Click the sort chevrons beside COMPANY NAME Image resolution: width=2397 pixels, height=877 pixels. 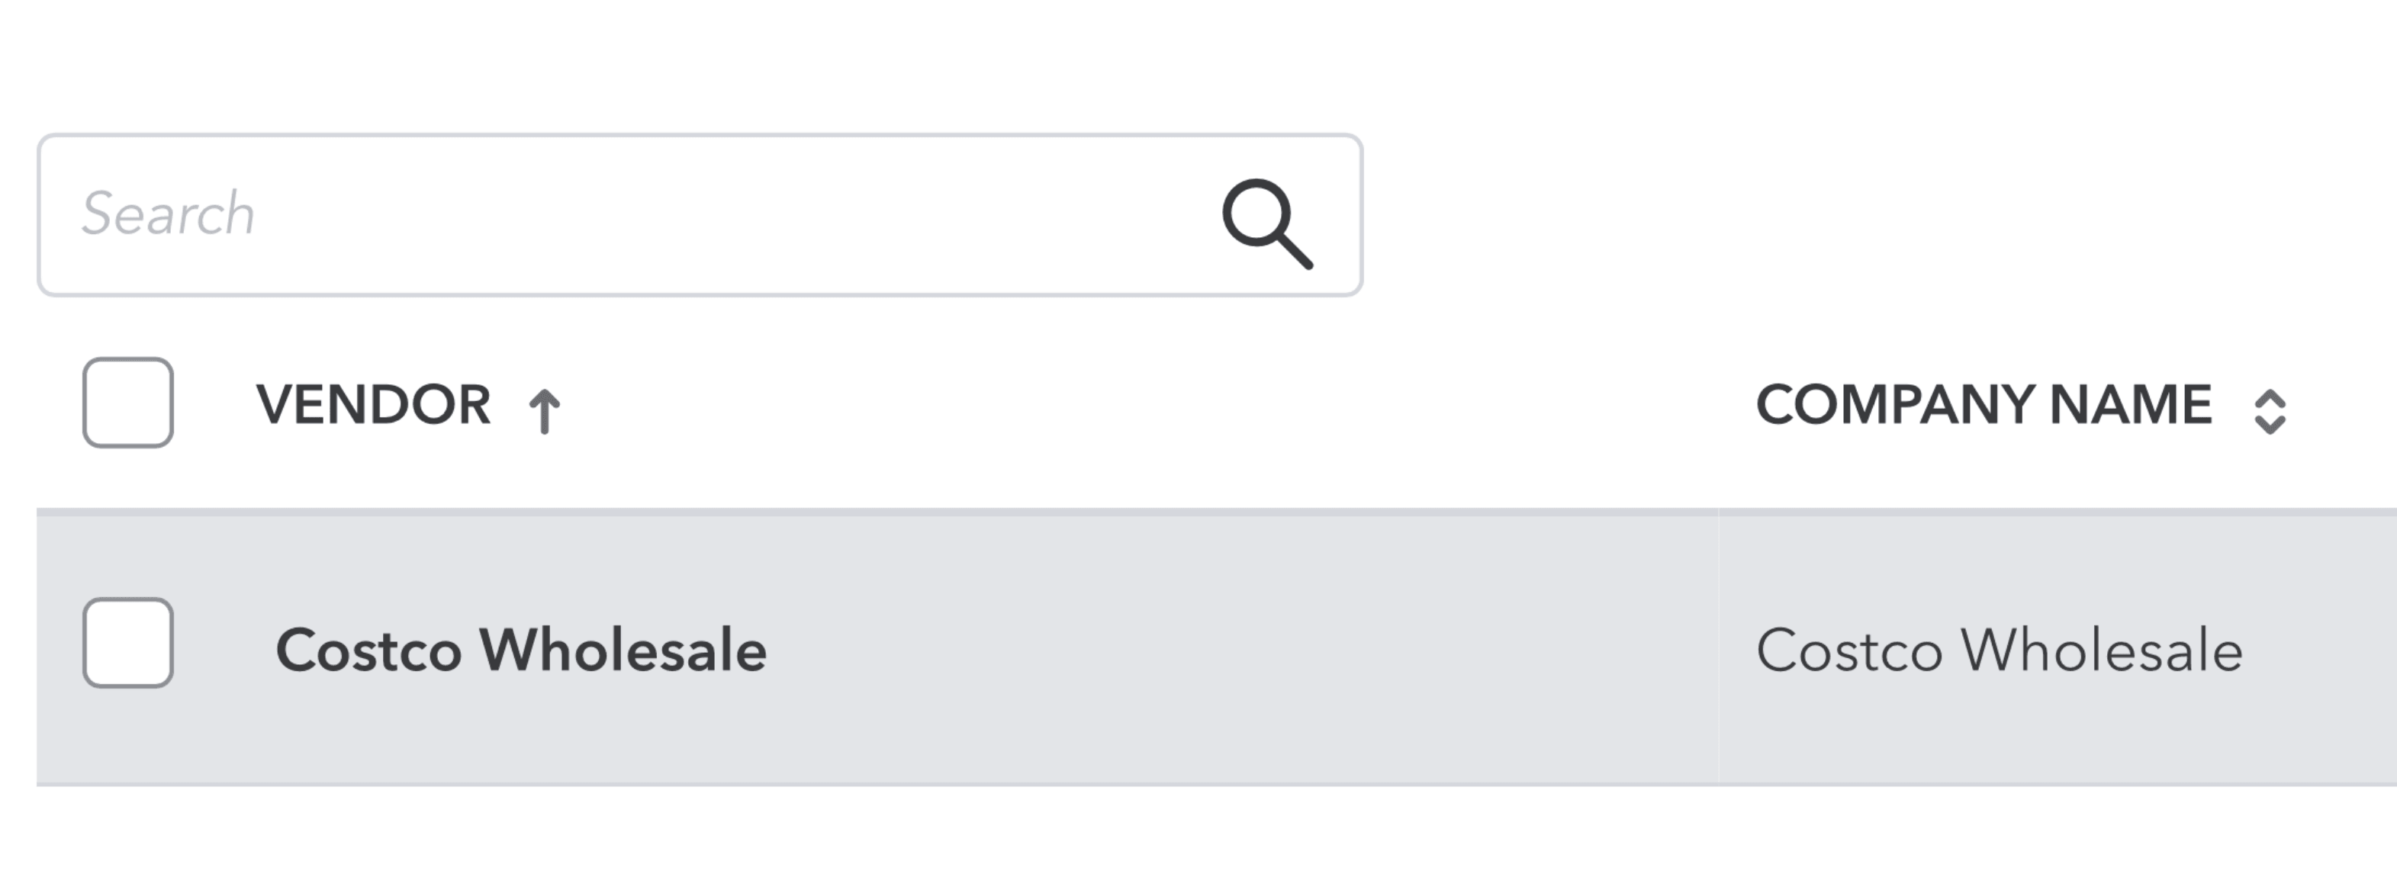2270,410
